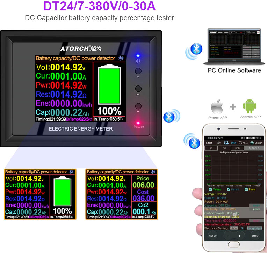Click the 'Internal temperature: 28℃/82.4℉' line
The image size is (267, 253).
point(227,224)
